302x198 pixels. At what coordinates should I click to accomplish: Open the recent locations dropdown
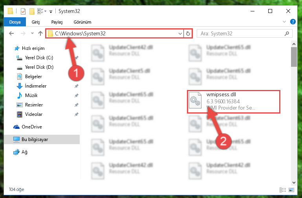(32, 33)
